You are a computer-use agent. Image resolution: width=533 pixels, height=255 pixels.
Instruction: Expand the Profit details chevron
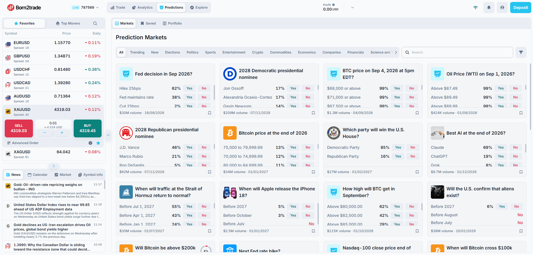pyautogui.click(x=352, y=8)
